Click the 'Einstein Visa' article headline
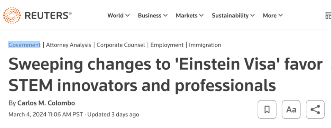 point(165,75)
